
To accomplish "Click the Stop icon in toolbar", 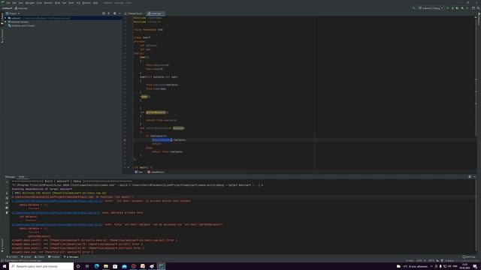I will point(467,8).
